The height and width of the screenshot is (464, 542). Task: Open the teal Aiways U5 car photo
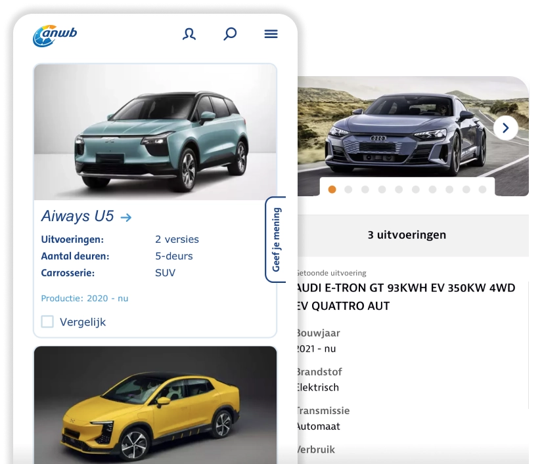point(155,132)
